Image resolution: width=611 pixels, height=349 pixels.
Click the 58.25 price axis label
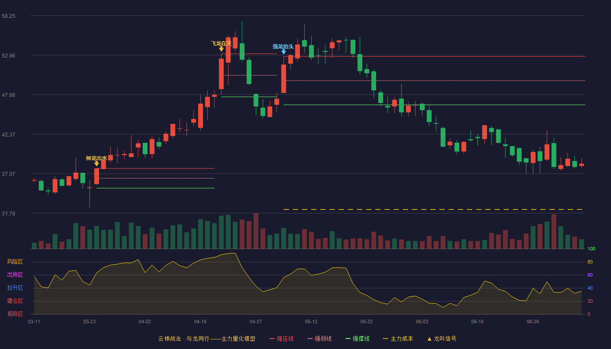tap(8, 16)
